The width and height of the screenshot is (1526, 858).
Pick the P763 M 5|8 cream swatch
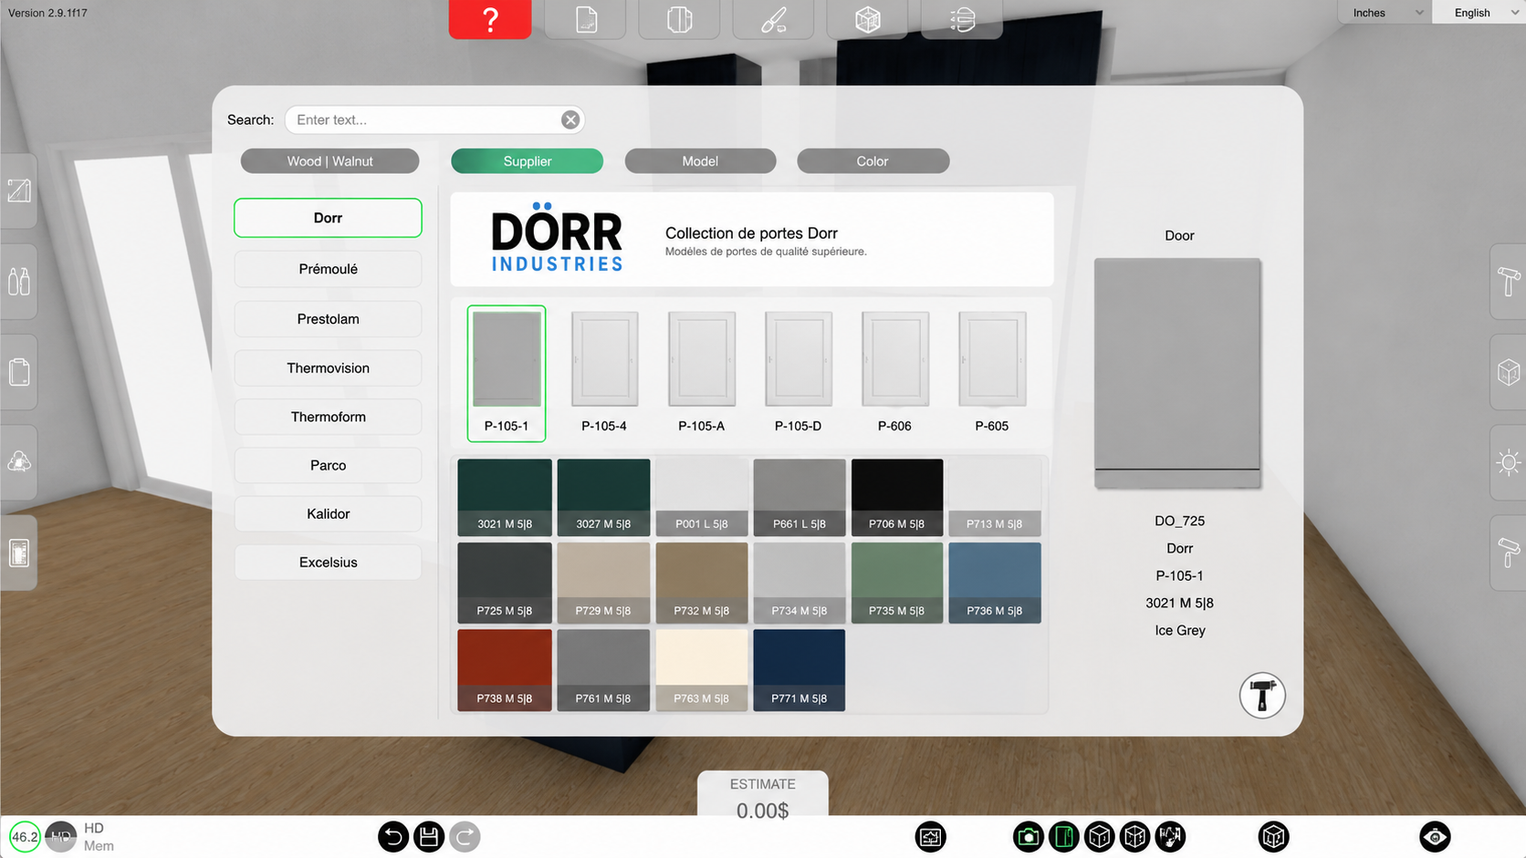701,670
